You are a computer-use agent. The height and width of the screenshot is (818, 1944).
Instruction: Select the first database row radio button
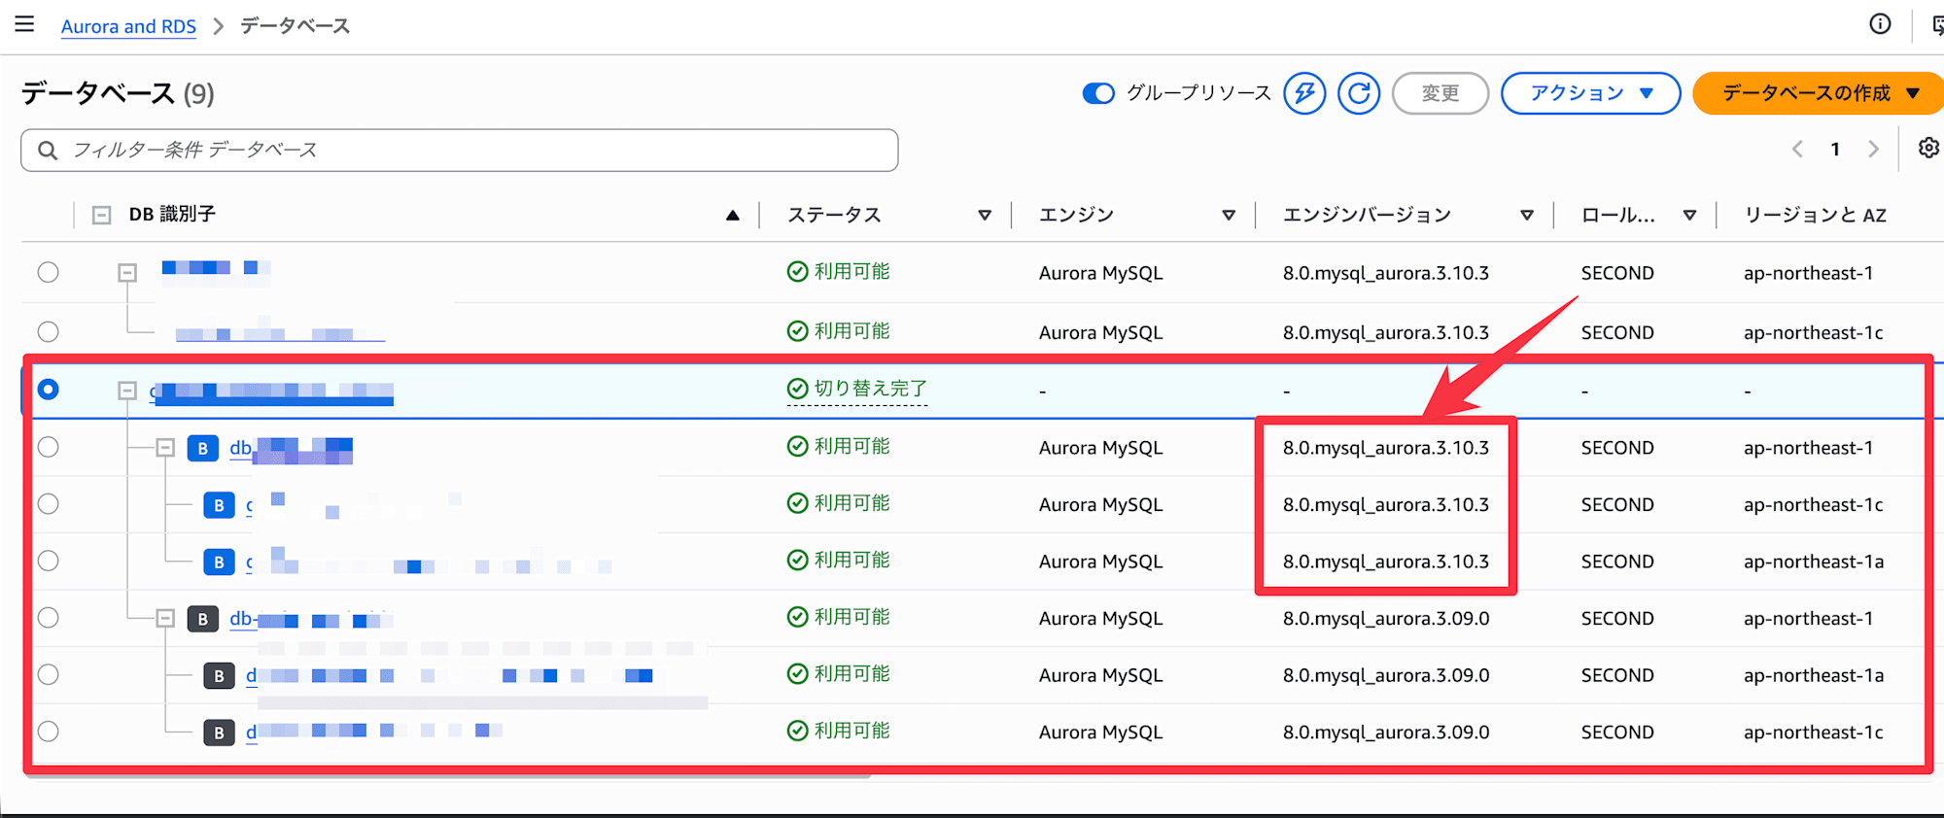click(48, 272)
